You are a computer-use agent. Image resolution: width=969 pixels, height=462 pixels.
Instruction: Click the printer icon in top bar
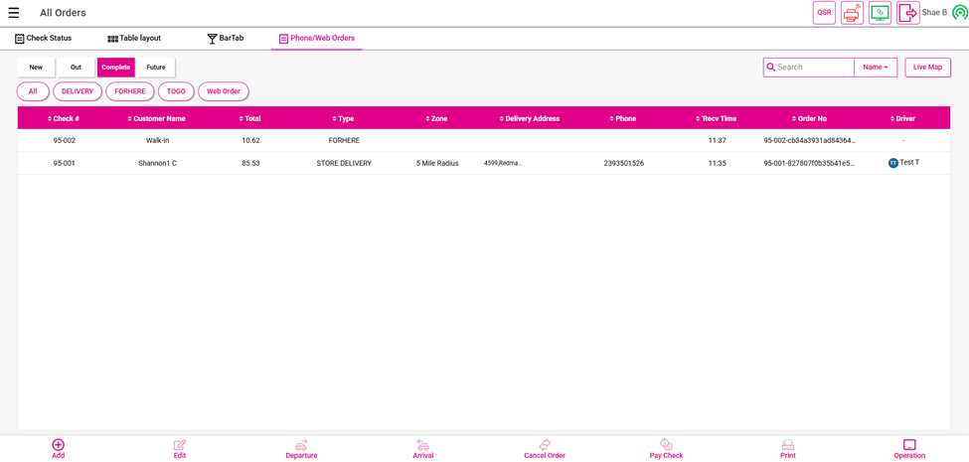[852, 13]
